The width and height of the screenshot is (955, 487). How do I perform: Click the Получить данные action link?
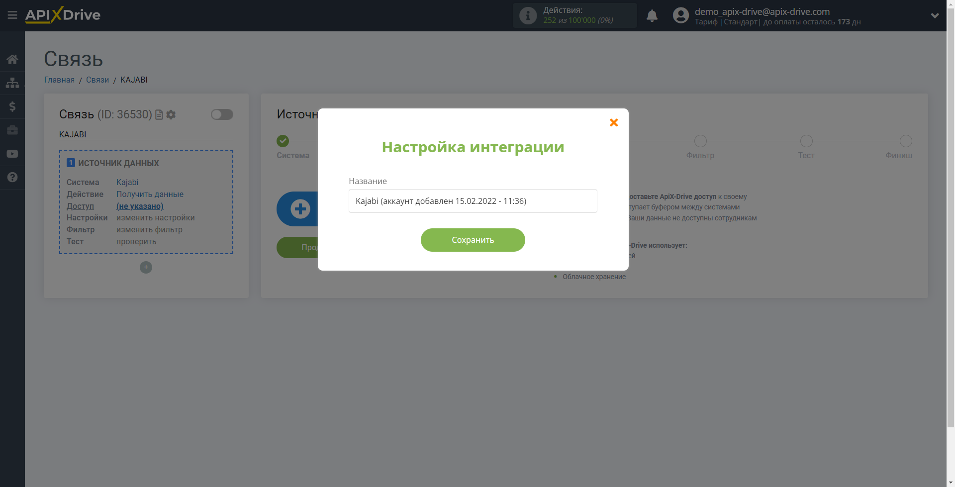(x=150, y=194)
